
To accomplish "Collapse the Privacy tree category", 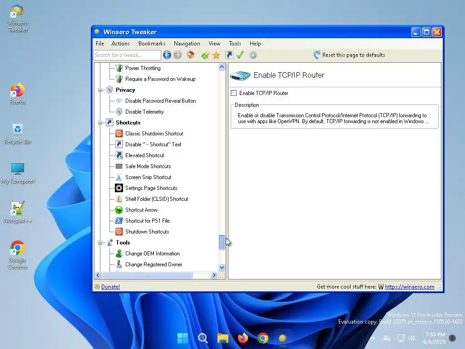I will point(100,90).
